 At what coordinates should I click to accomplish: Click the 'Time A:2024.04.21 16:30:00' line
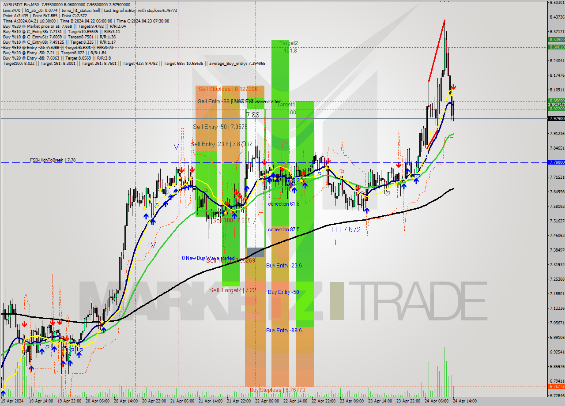[x=86, y=21]
